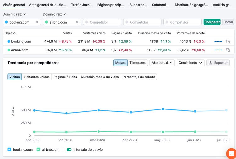
Task: Open the Vista general de audiencia tab
Action: [47, 5]
